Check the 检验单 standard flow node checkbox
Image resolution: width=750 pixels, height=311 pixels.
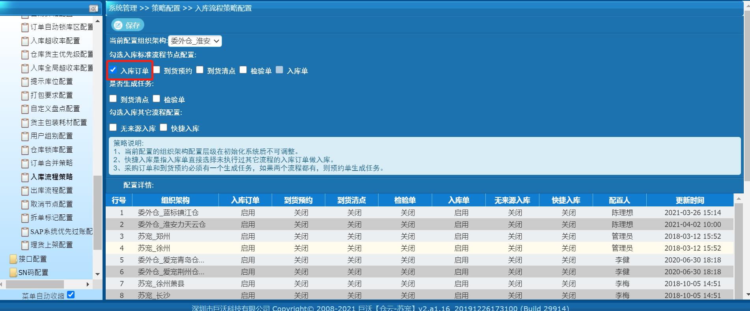click(243, 70)
